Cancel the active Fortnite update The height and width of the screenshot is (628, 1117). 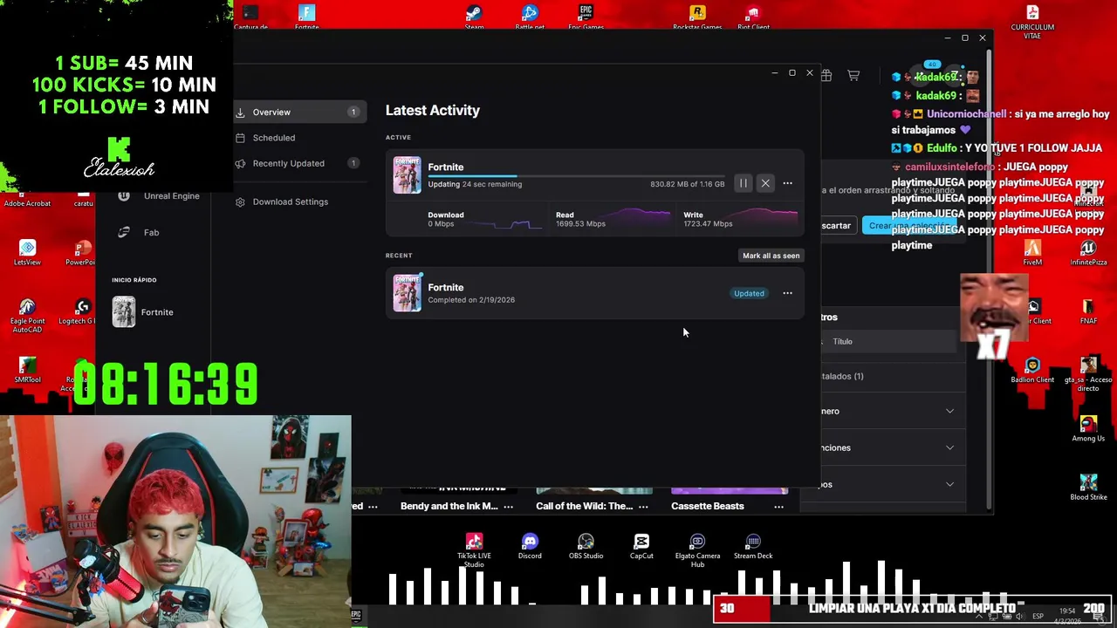click(x=765, y=183)
